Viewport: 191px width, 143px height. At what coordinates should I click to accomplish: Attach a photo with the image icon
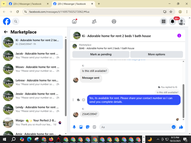click(x=81, y=127)
